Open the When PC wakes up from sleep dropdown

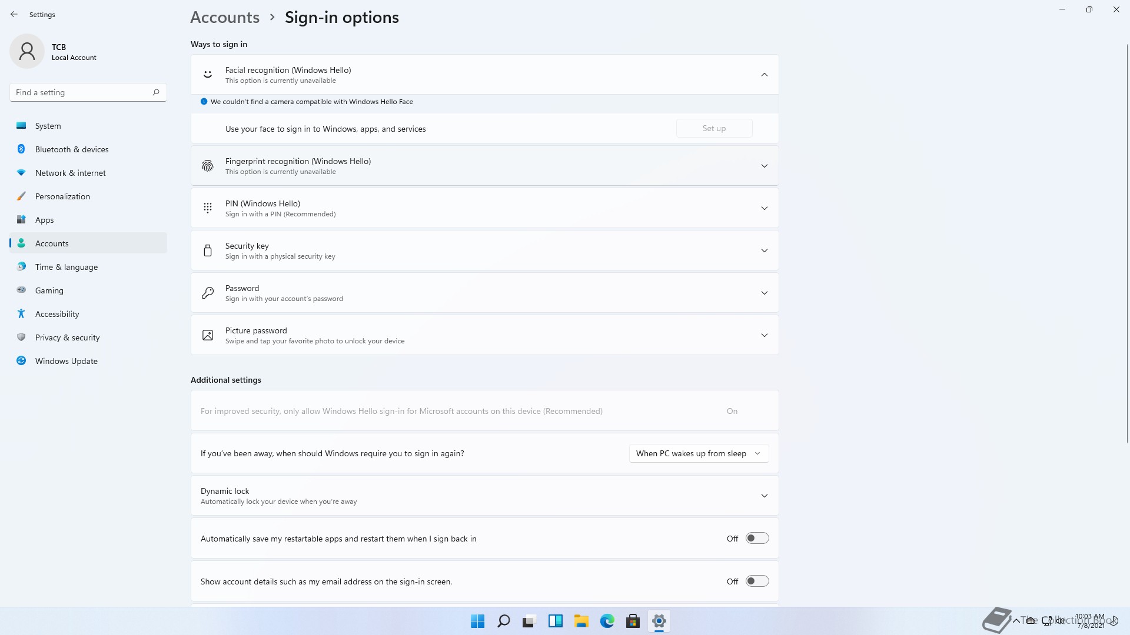coord(699,453)
